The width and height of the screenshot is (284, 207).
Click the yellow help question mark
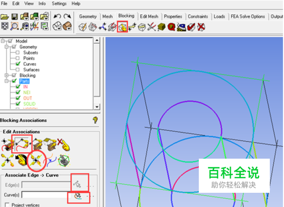tap(95, 120)
